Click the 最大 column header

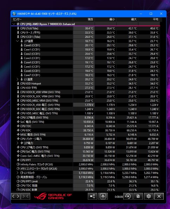point(127,19)
